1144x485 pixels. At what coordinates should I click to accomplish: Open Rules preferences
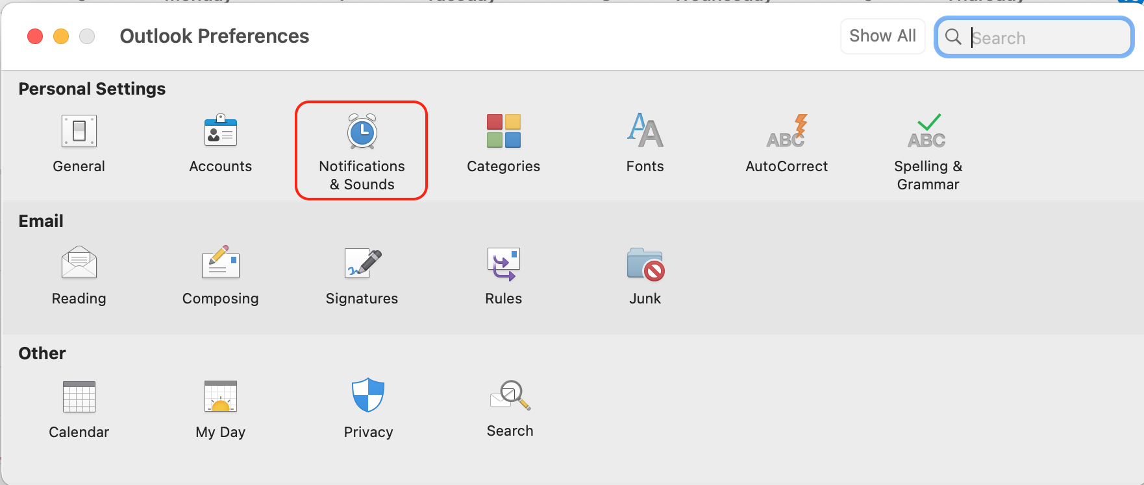coord(504,276)
